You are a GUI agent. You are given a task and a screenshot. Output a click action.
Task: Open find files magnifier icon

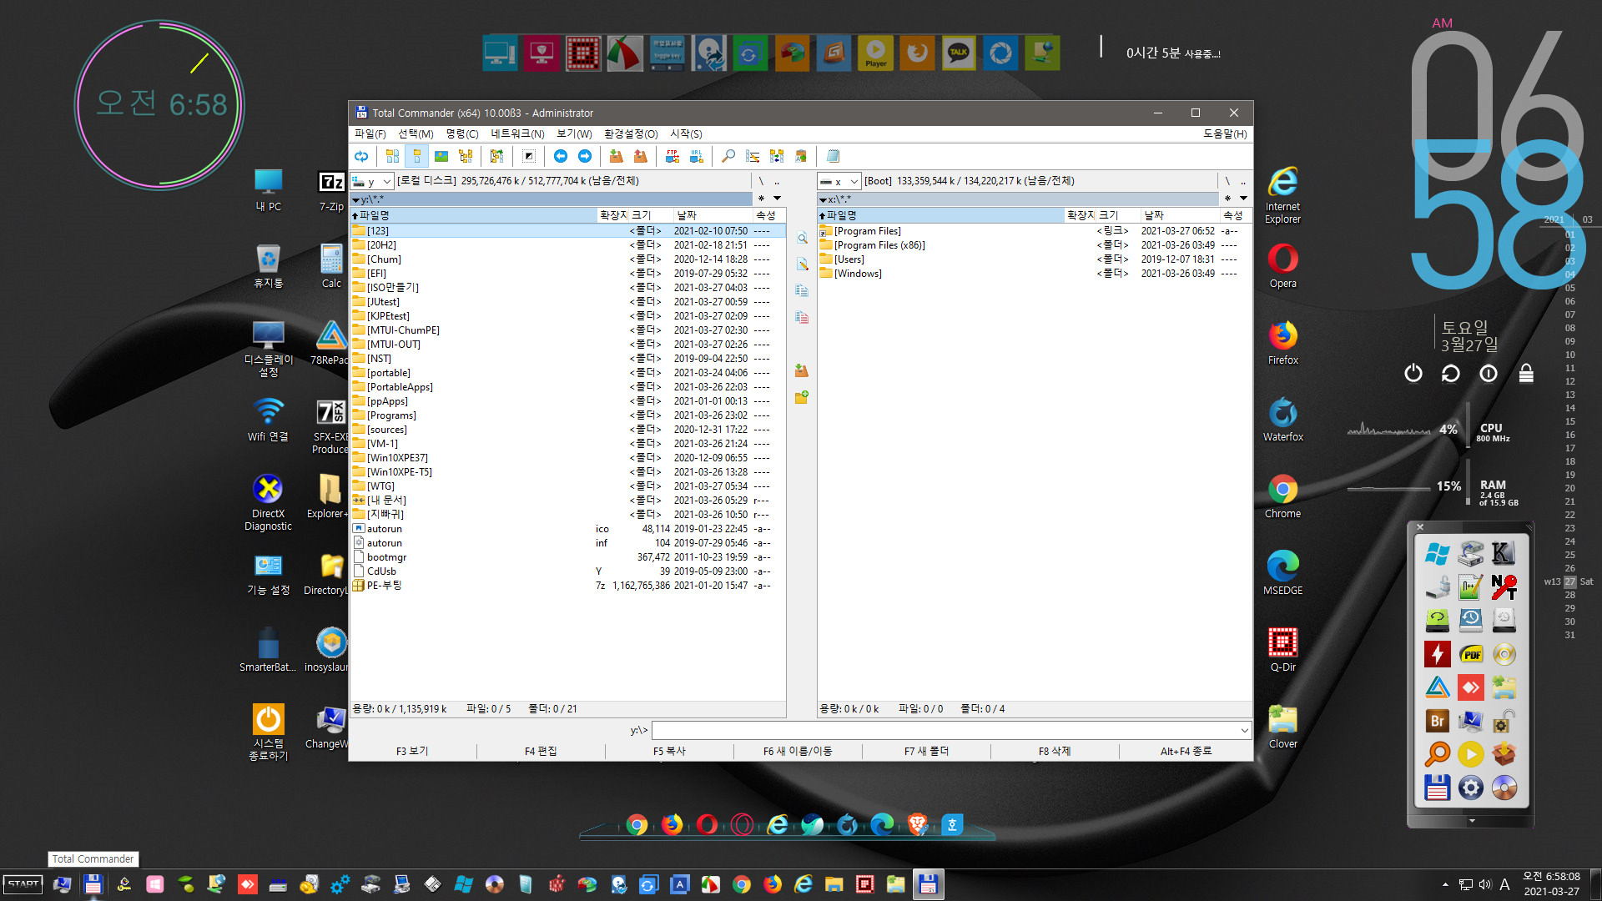[x=728, y=156]
